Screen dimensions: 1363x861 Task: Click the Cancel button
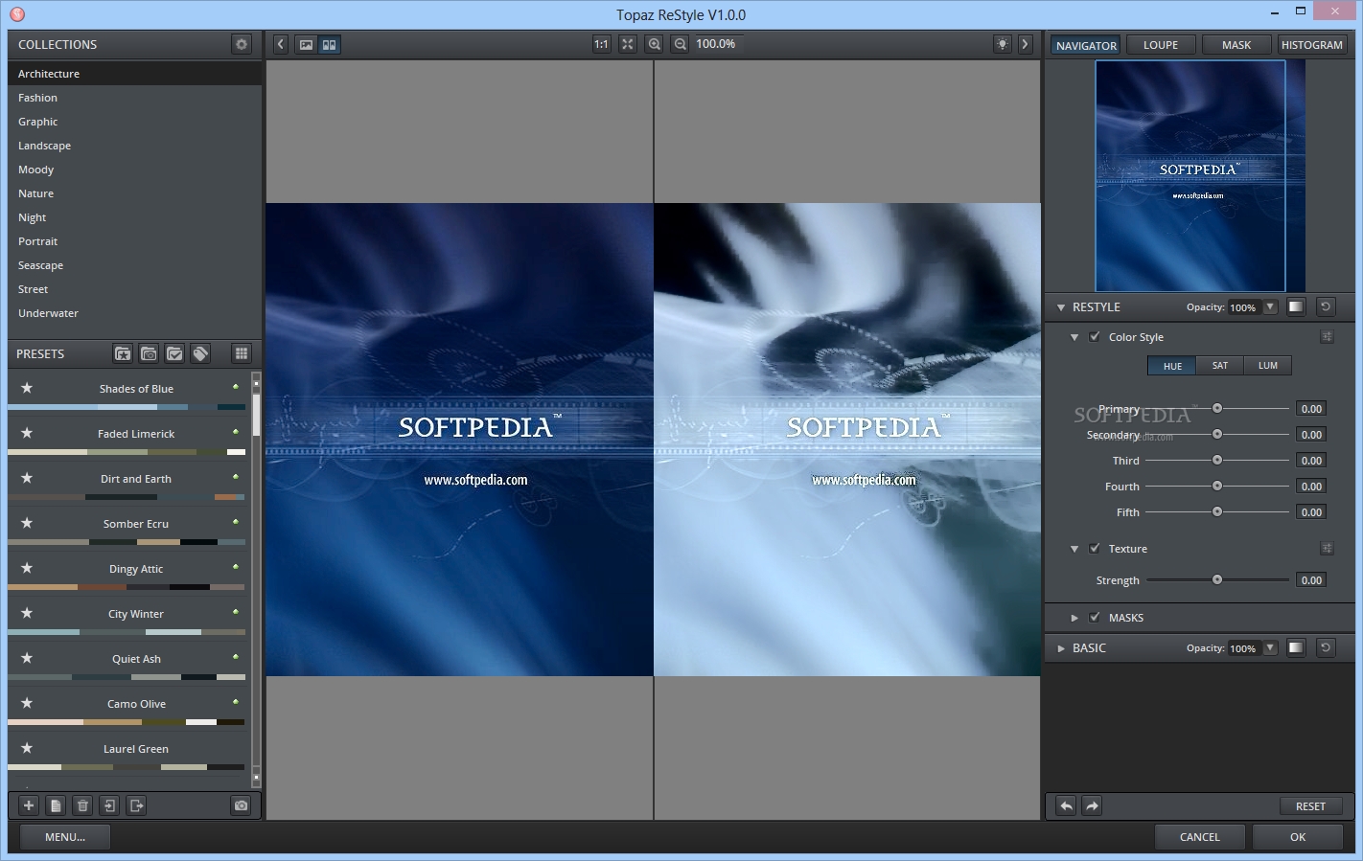click(x=1200, y=836)
